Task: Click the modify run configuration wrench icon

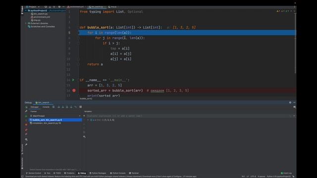Action: [x=26, y=111]
